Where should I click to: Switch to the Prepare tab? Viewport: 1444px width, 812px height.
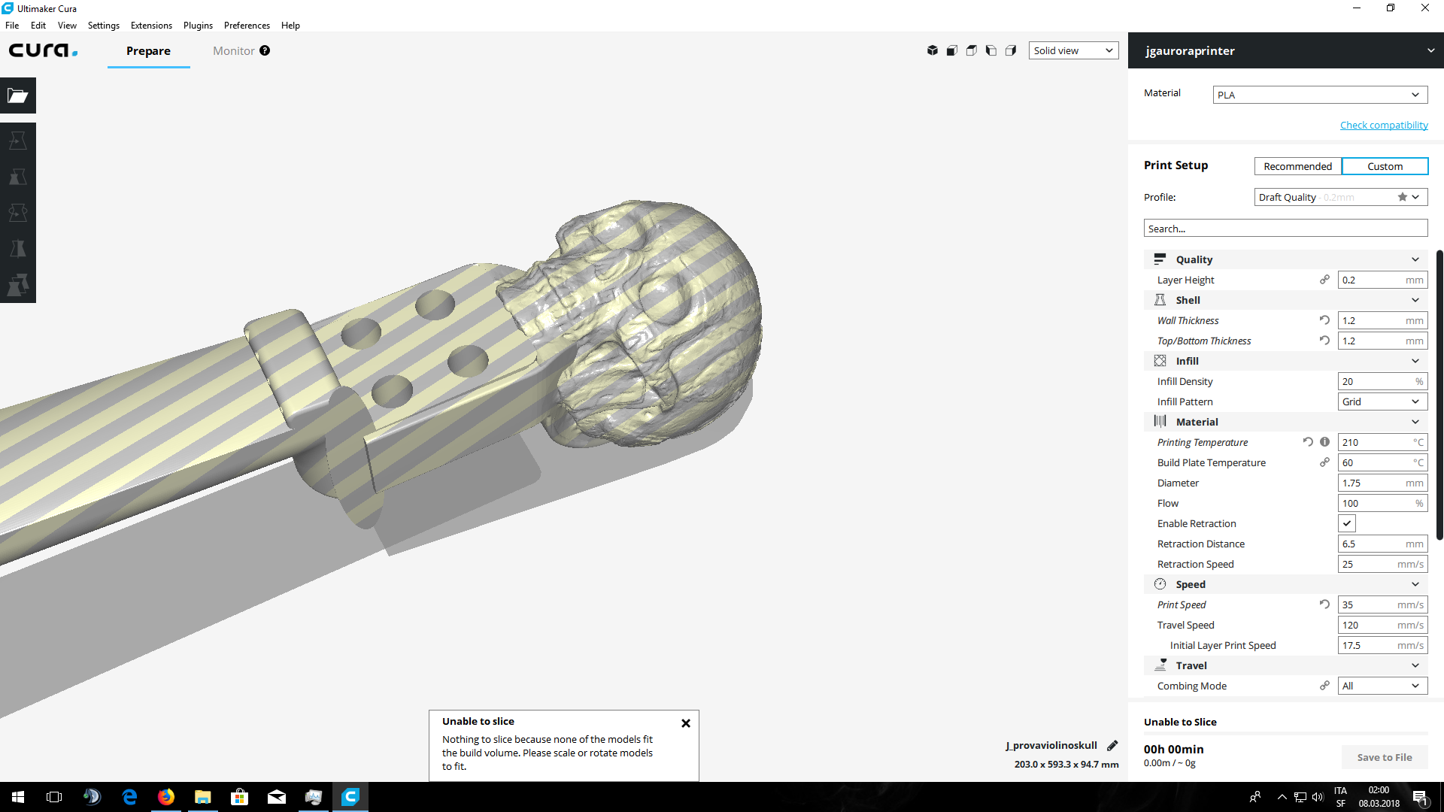tap(148, 50)
